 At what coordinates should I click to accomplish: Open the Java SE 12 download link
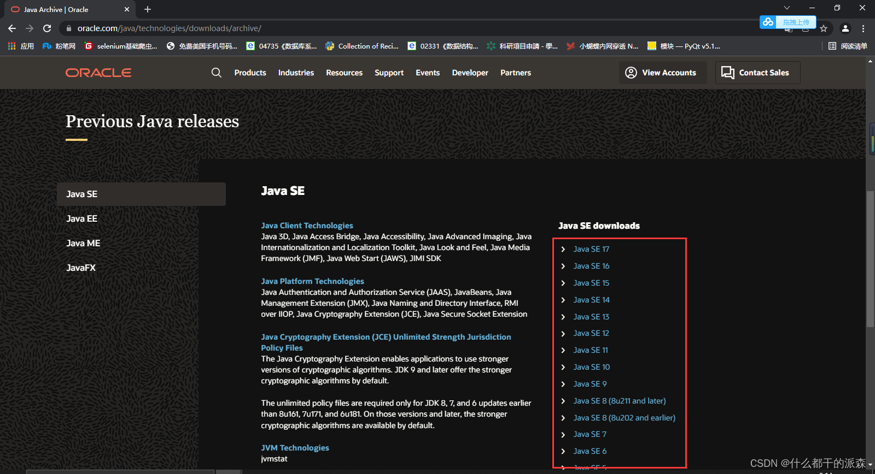point(591,333)
